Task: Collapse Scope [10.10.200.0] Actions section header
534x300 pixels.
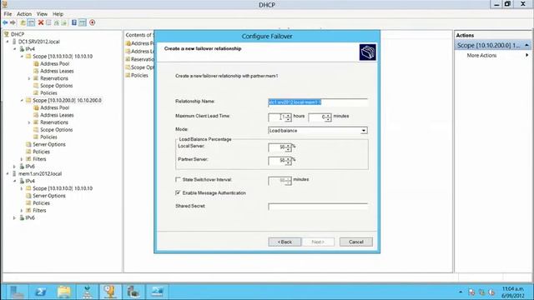Action: coord(526,45)
